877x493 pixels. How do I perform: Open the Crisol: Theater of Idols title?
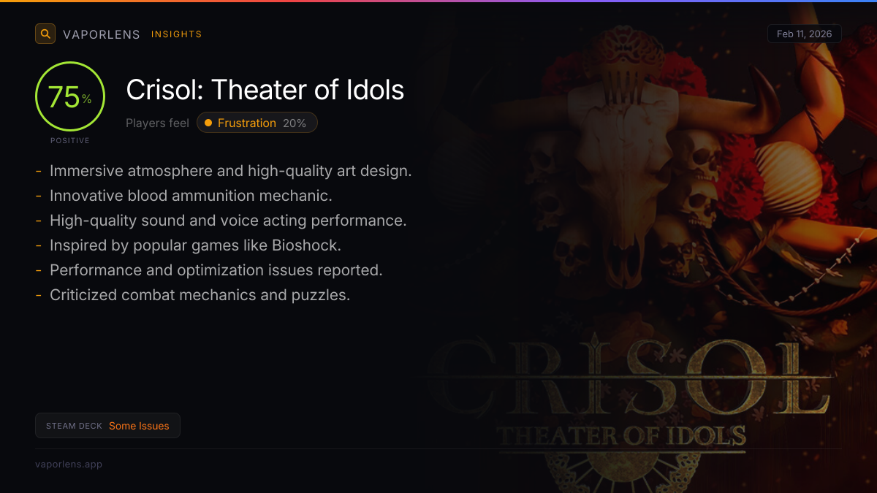(265, 90)
